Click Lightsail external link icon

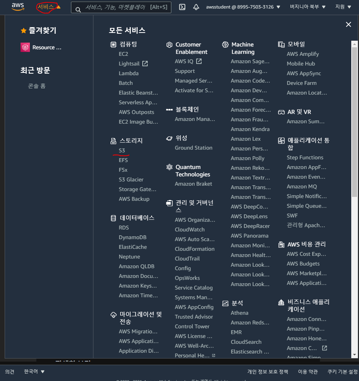tap(145, 64)
